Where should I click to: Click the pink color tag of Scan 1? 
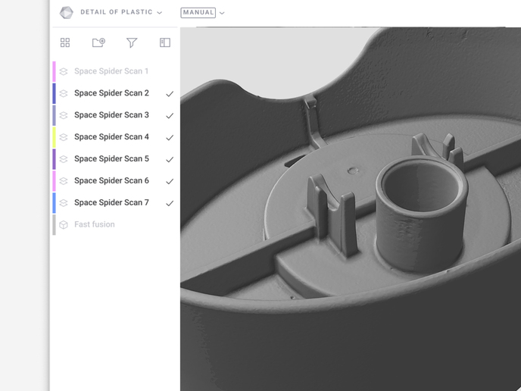point(54,71)
